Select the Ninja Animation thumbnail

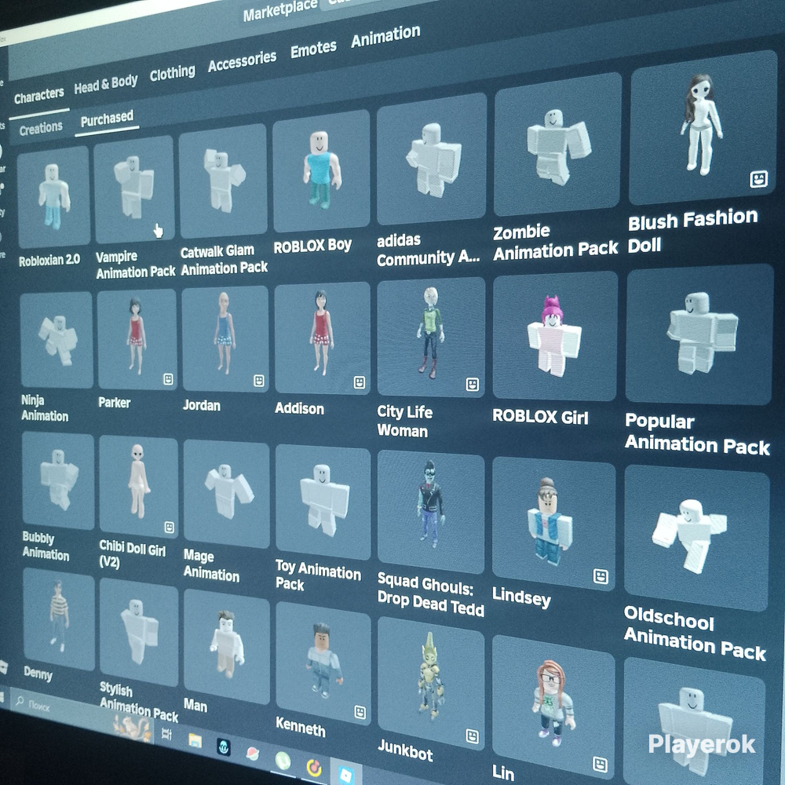(x=57, y=341)
